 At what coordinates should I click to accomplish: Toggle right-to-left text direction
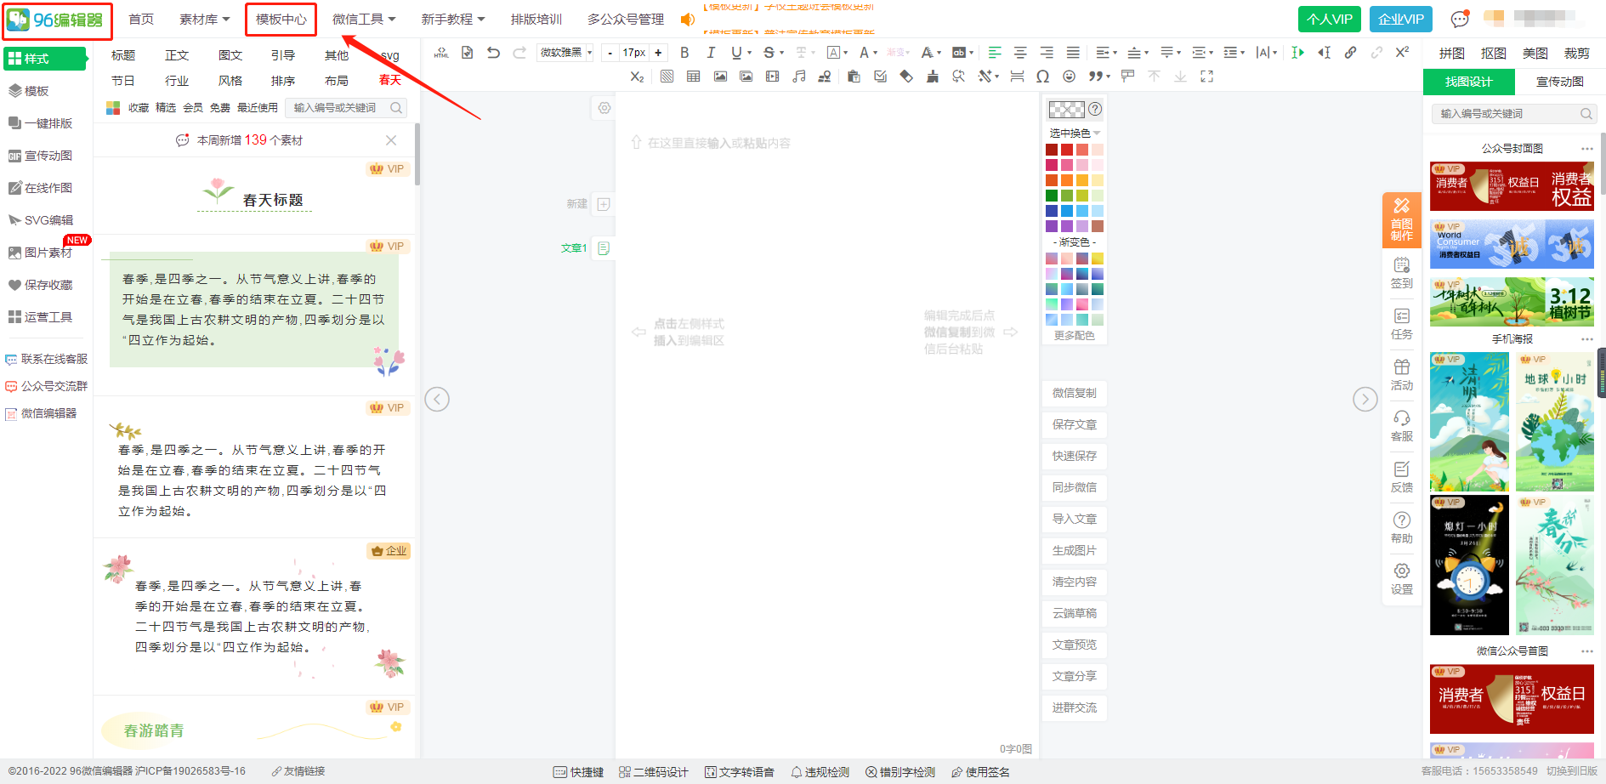point(1324,53)
